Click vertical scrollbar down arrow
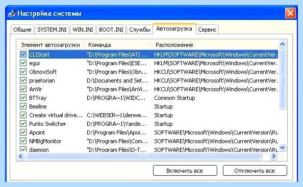This screenshot has height=187, width=303. click(282, 148)
